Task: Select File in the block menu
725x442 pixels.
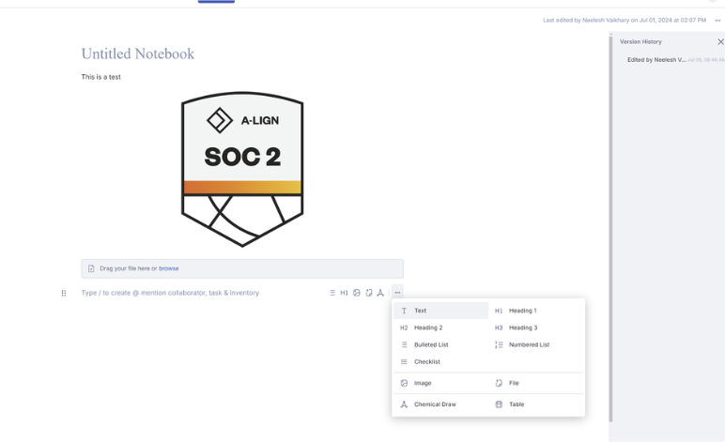Action: coord(536,383)
